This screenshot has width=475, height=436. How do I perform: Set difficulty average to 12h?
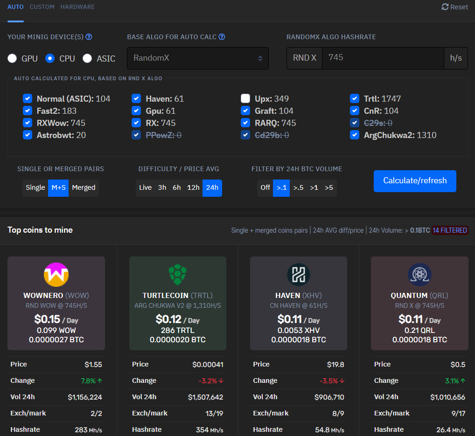coord(193,188)
